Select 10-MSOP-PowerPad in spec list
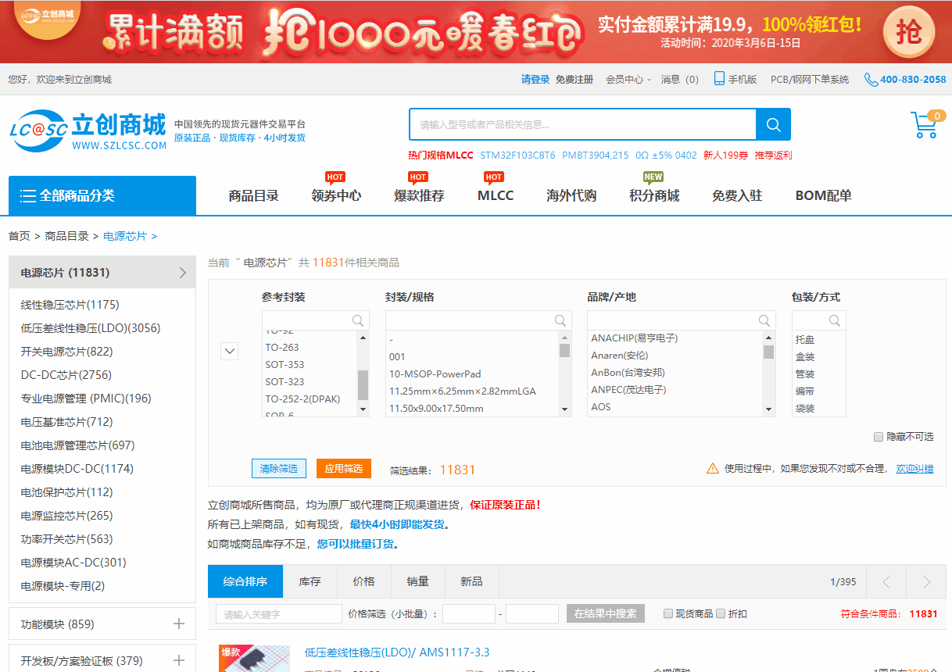The height and width of the screenshot is (672, 952). (435, 374)
